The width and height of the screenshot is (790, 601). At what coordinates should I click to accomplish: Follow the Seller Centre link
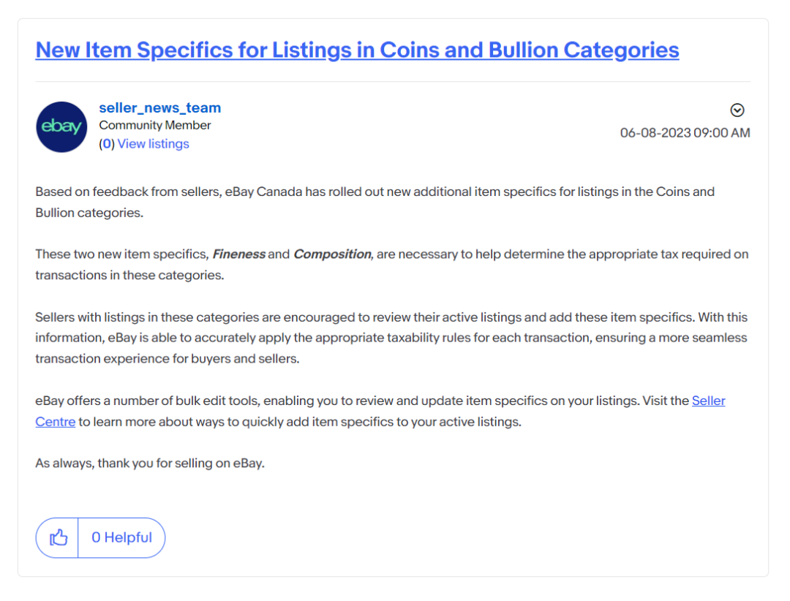pyautogui.click(x=708, y=401)
